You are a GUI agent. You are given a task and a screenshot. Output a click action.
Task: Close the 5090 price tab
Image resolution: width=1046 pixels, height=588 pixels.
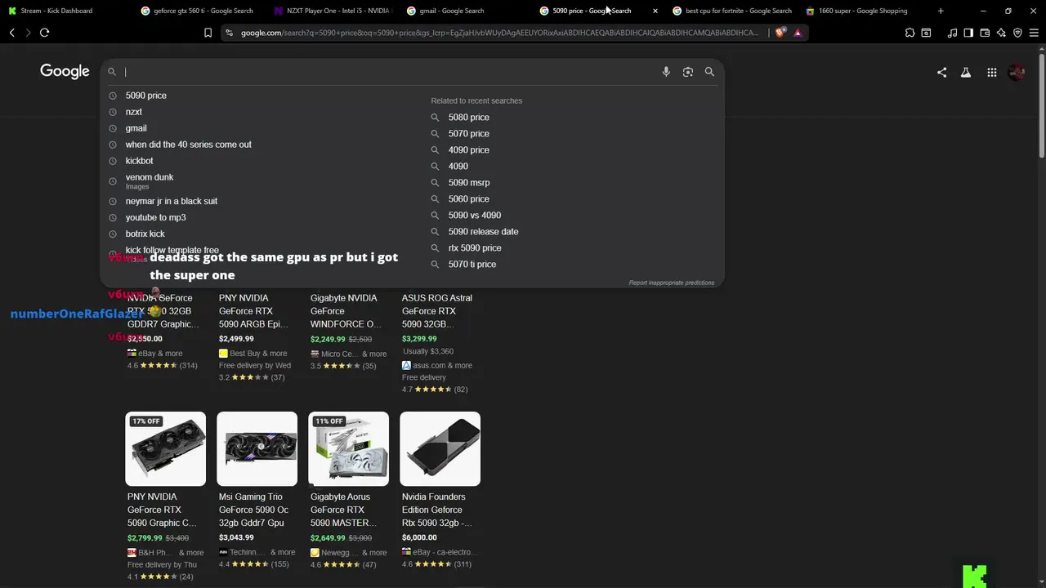[655, 11]
